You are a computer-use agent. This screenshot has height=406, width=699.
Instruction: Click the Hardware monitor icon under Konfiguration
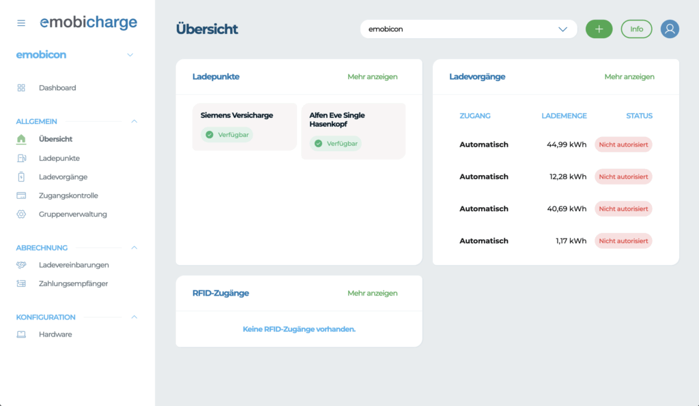pyautogui.click(x=20, y=334)
